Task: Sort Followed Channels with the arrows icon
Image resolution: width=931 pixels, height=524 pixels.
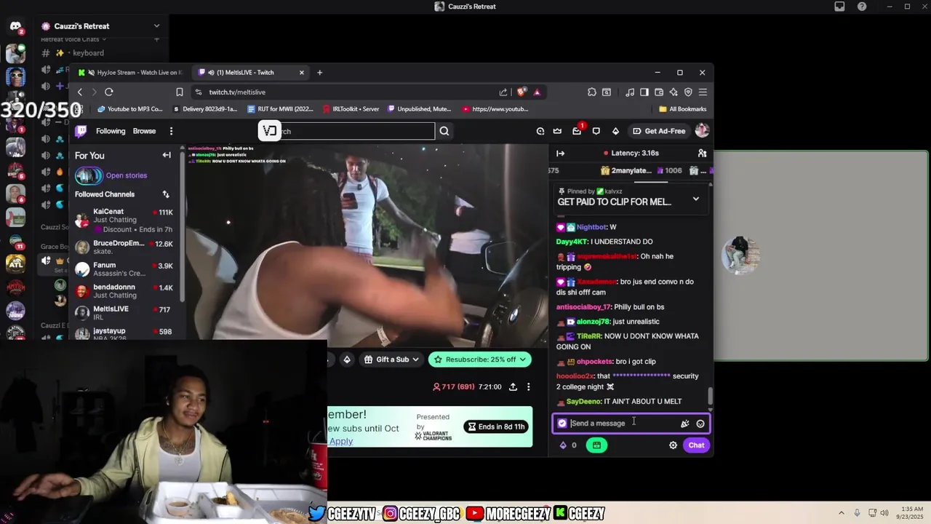Action: [x=166, y=194]
